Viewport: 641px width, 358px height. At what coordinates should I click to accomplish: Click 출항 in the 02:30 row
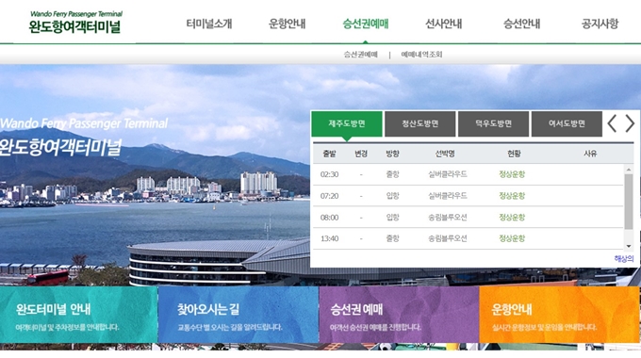(392, 174)
